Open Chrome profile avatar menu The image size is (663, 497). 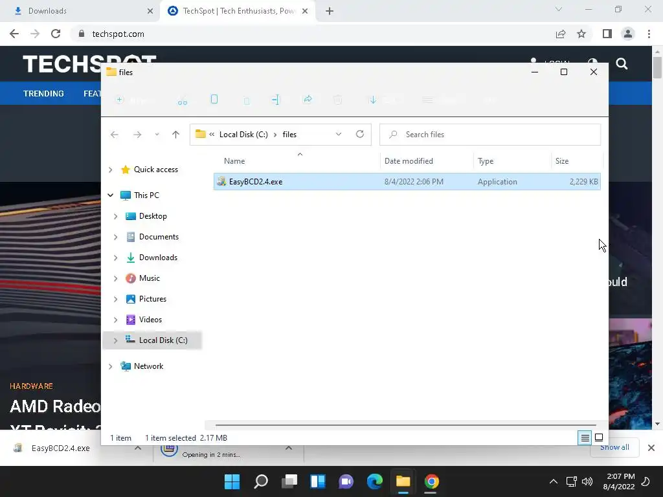click(x=628, y=34)
